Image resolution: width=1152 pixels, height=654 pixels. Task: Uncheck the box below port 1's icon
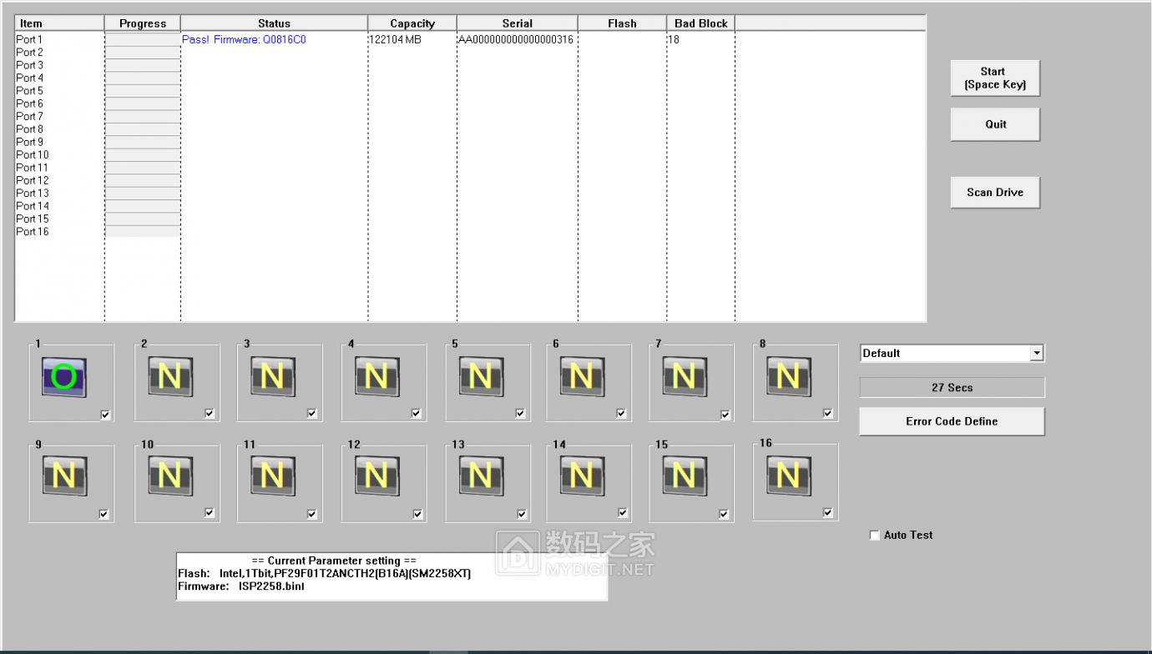104,414
